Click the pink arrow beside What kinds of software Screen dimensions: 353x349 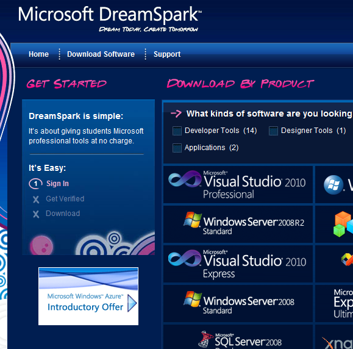[x=176, y=113]
